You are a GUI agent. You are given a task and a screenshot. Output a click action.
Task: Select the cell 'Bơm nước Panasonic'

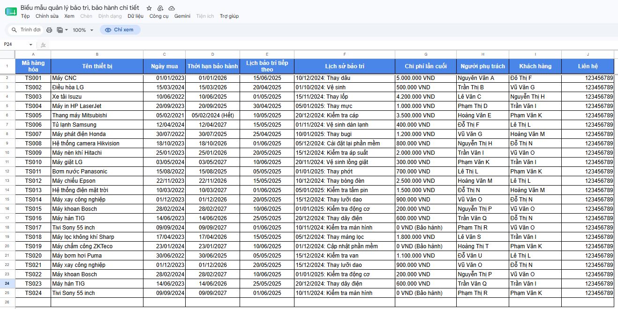[x=97, y=172]
